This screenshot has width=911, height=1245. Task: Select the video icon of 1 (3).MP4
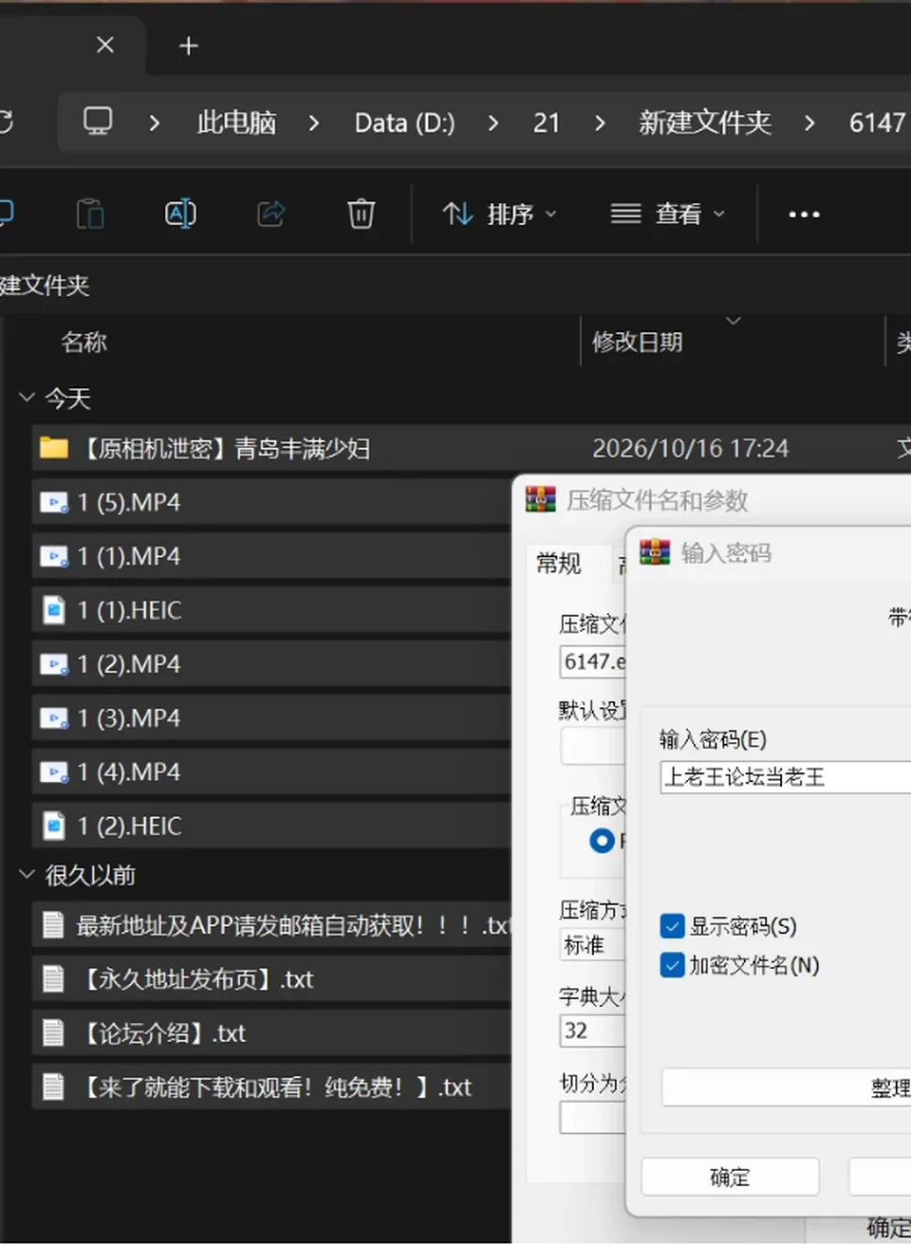[x=54, y=718]
